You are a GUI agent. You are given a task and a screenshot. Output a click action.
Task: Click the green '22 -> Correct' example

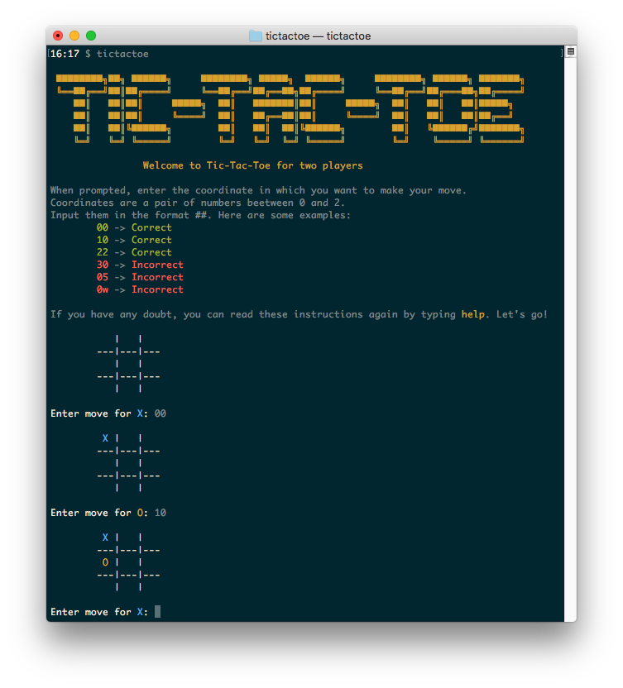(x=134, y=252)
